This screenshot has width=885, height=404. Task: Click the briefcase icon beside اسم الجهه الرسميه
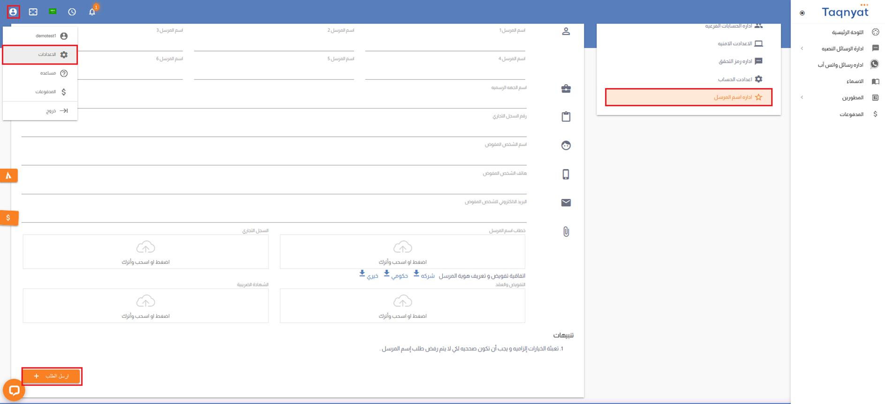[x=566, y=88]
